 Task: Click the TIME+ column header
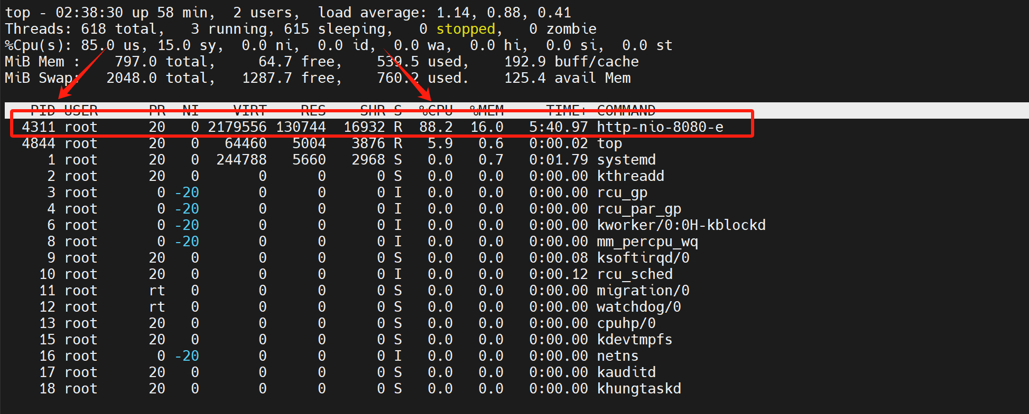(567, 110)
